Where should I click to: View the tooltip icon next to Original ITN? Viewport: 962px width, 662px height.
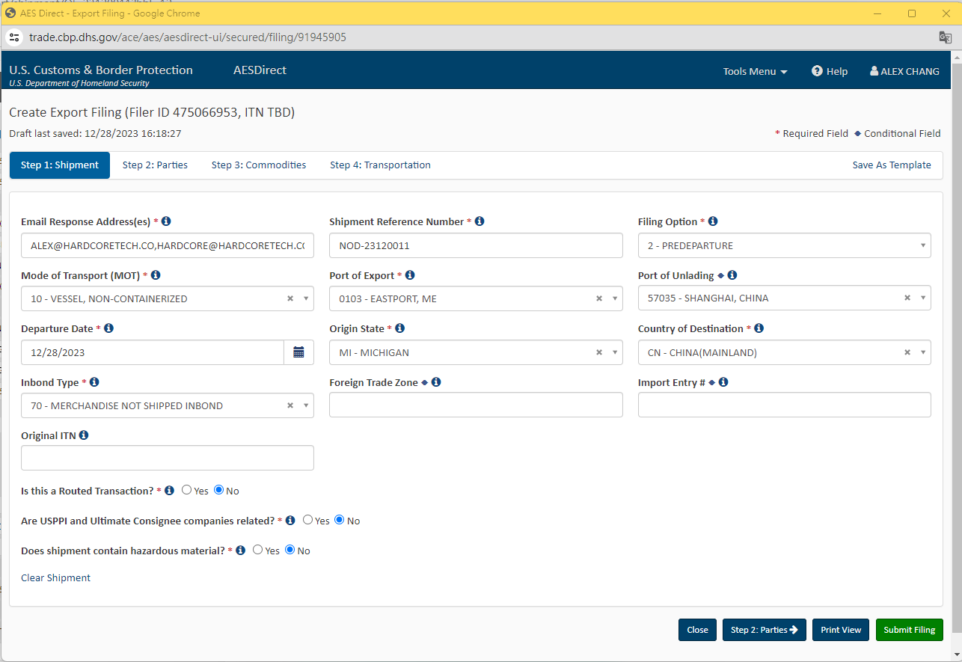[82, 435]
